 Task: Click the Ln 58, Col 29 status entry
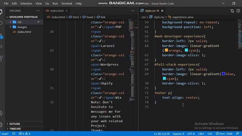click(x=161, y=134)
